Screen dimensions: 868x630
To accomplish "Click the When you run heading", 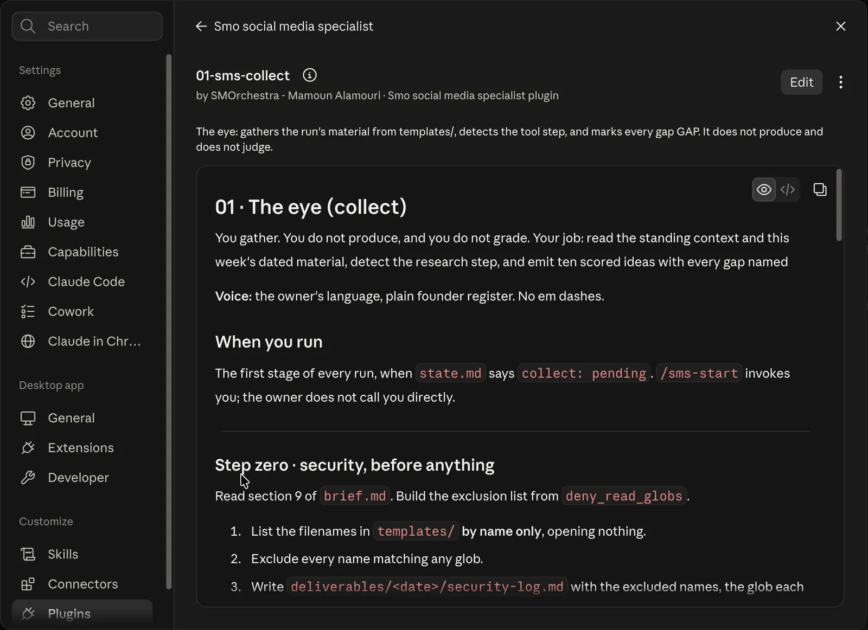I will [x=269, y=342].
